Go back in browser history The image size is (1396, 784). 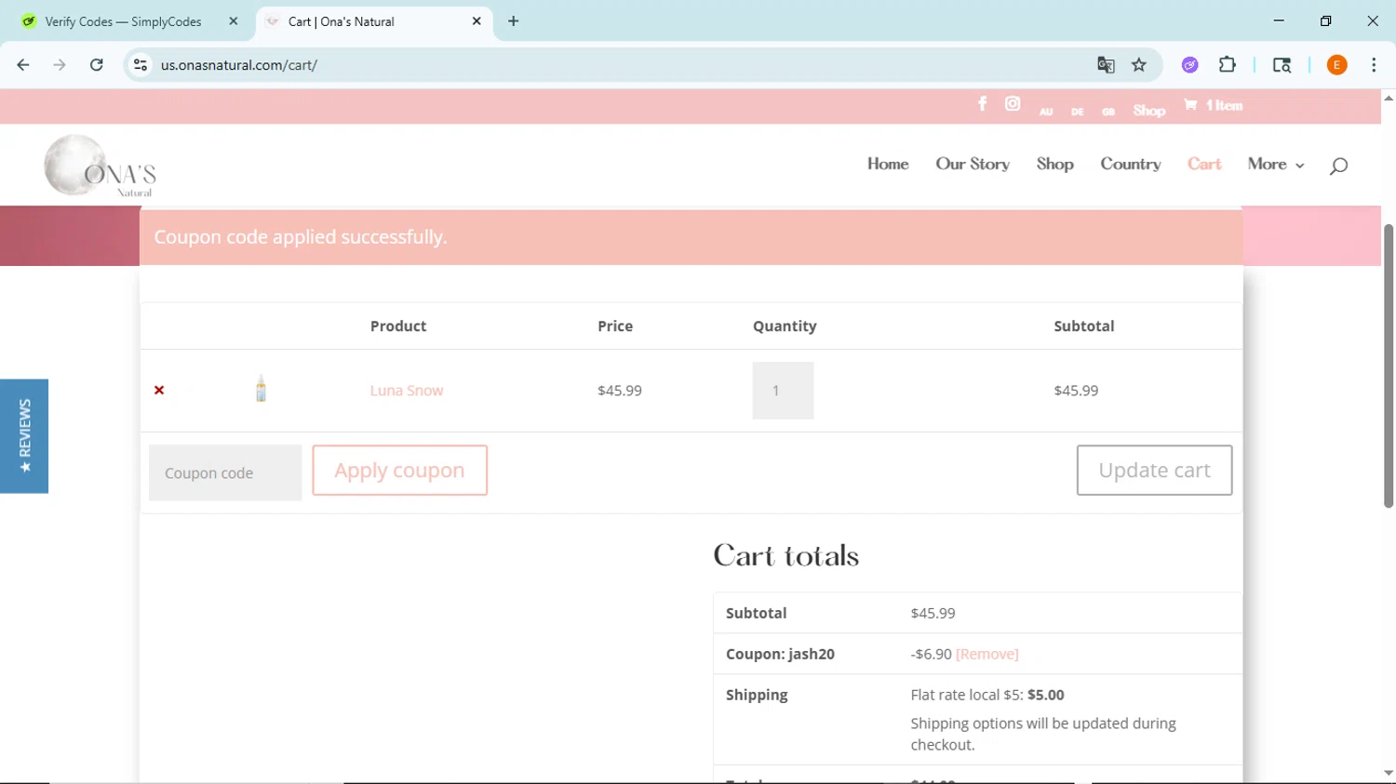23,65
